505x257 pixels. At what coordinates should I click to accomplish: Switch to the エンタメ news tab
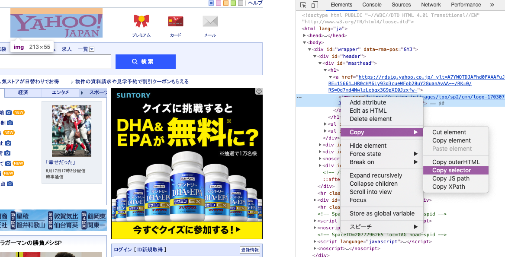coord(61,92)
